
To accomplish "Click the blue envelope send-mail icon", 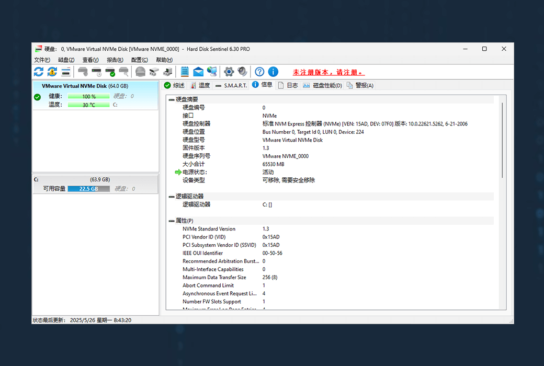I will click(198, 72).
